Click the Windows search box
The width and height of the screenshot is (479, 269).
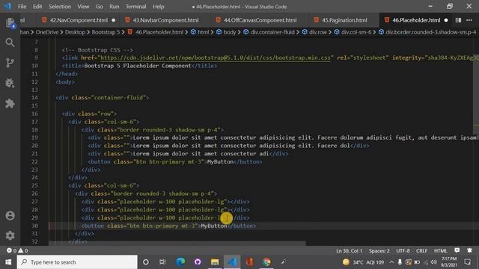(77, 262)
